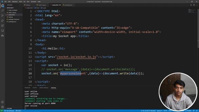Open the Remote Explorer view icon
This screenshot has height=112, width=199.
tap(2, 30)
